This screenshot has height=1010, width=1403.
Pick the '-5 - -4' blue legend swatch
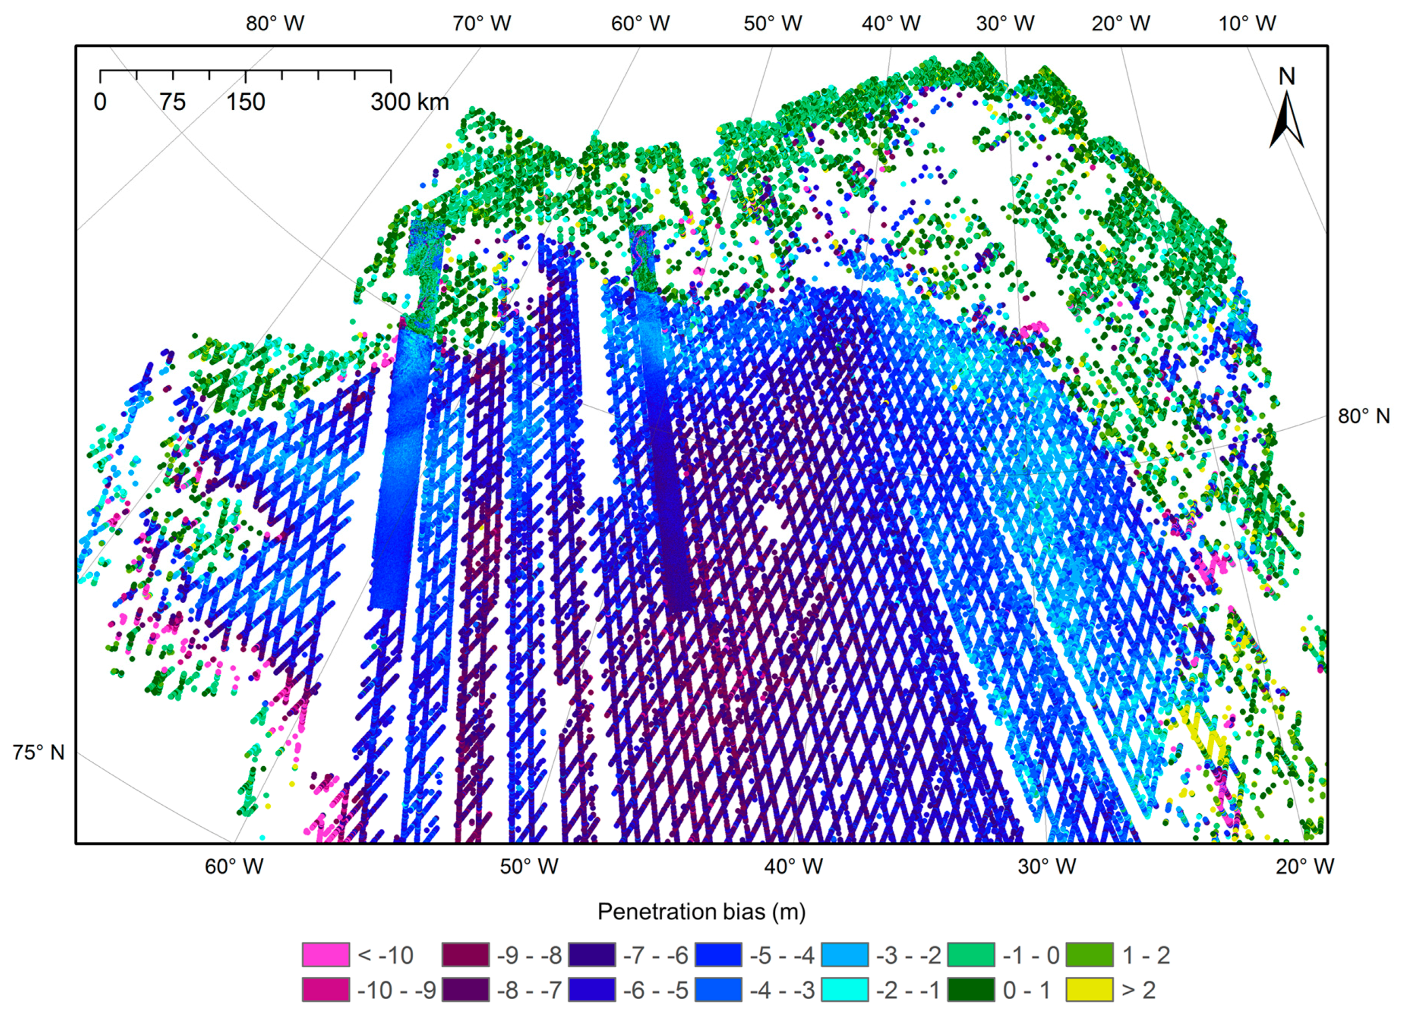(719, 955)
